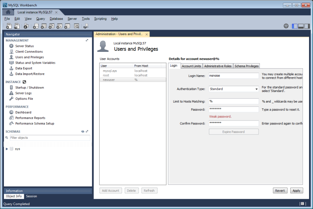Open Performance Reports
Screen dimensions: 313x209
(30, 118)
